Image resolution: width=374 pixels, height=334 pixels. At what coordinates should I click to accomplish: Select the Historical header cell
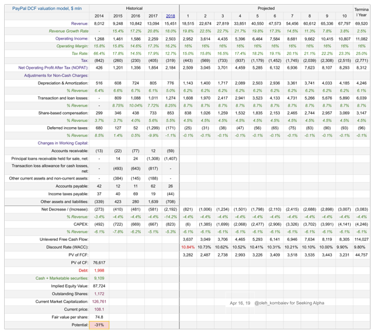coord(134,8)
